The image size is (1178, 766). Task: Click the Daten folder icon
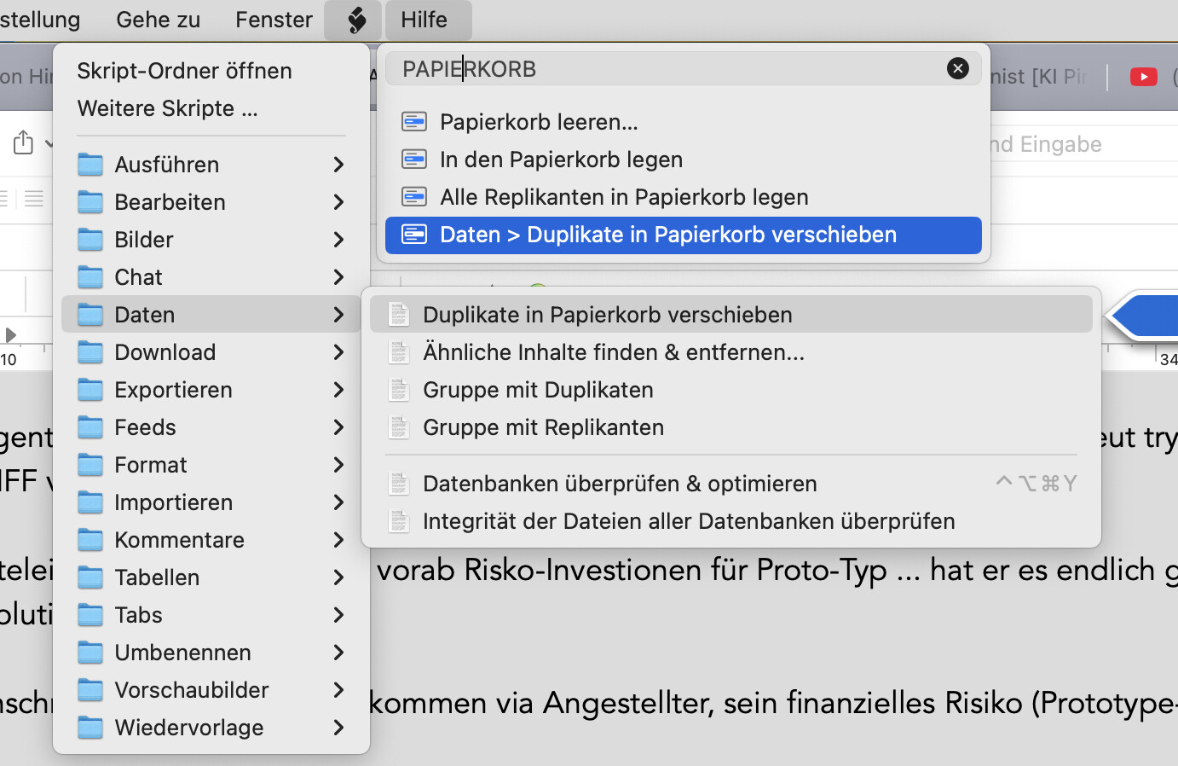tap(90, 315)
